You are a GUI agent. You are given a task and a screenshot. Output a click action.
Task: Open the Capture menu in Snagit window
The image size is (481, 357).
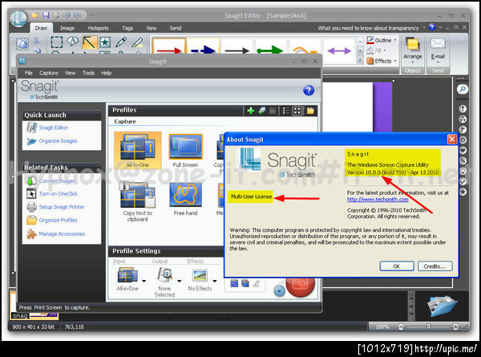(48, 73)
